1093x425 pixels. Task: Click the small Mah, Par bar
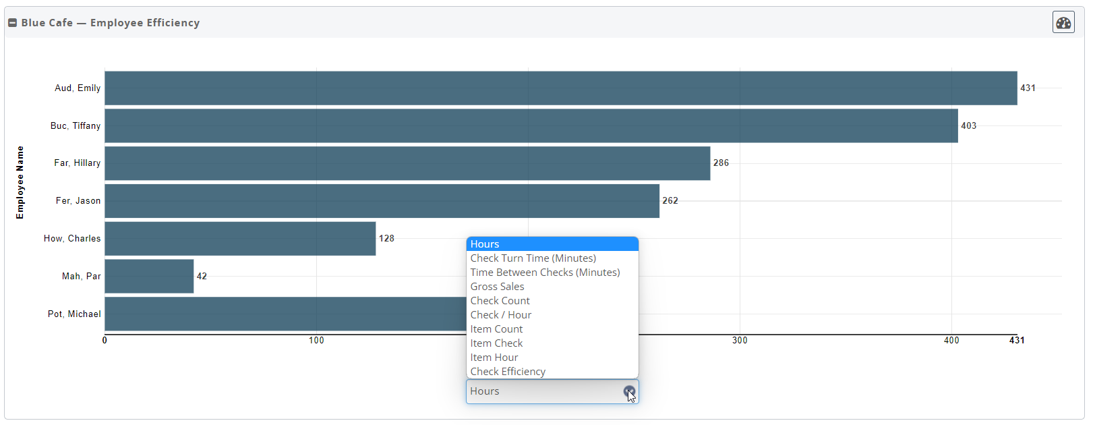[x=149, y=277]
